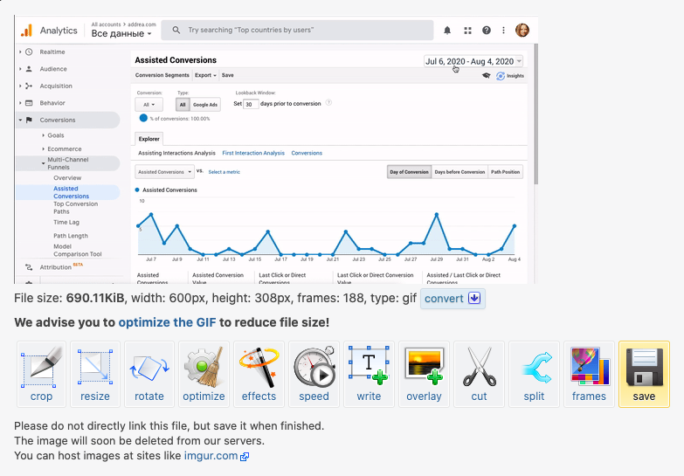684x476 pixels.
Task: Switch to Assisting Interactions Analysis
Action: tap(176, 153)
